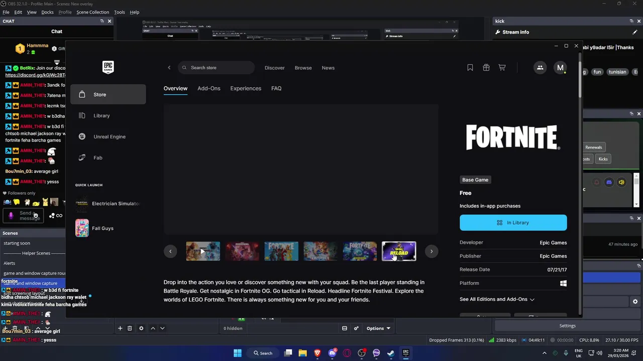Click the Kicks button in dock

603,159
